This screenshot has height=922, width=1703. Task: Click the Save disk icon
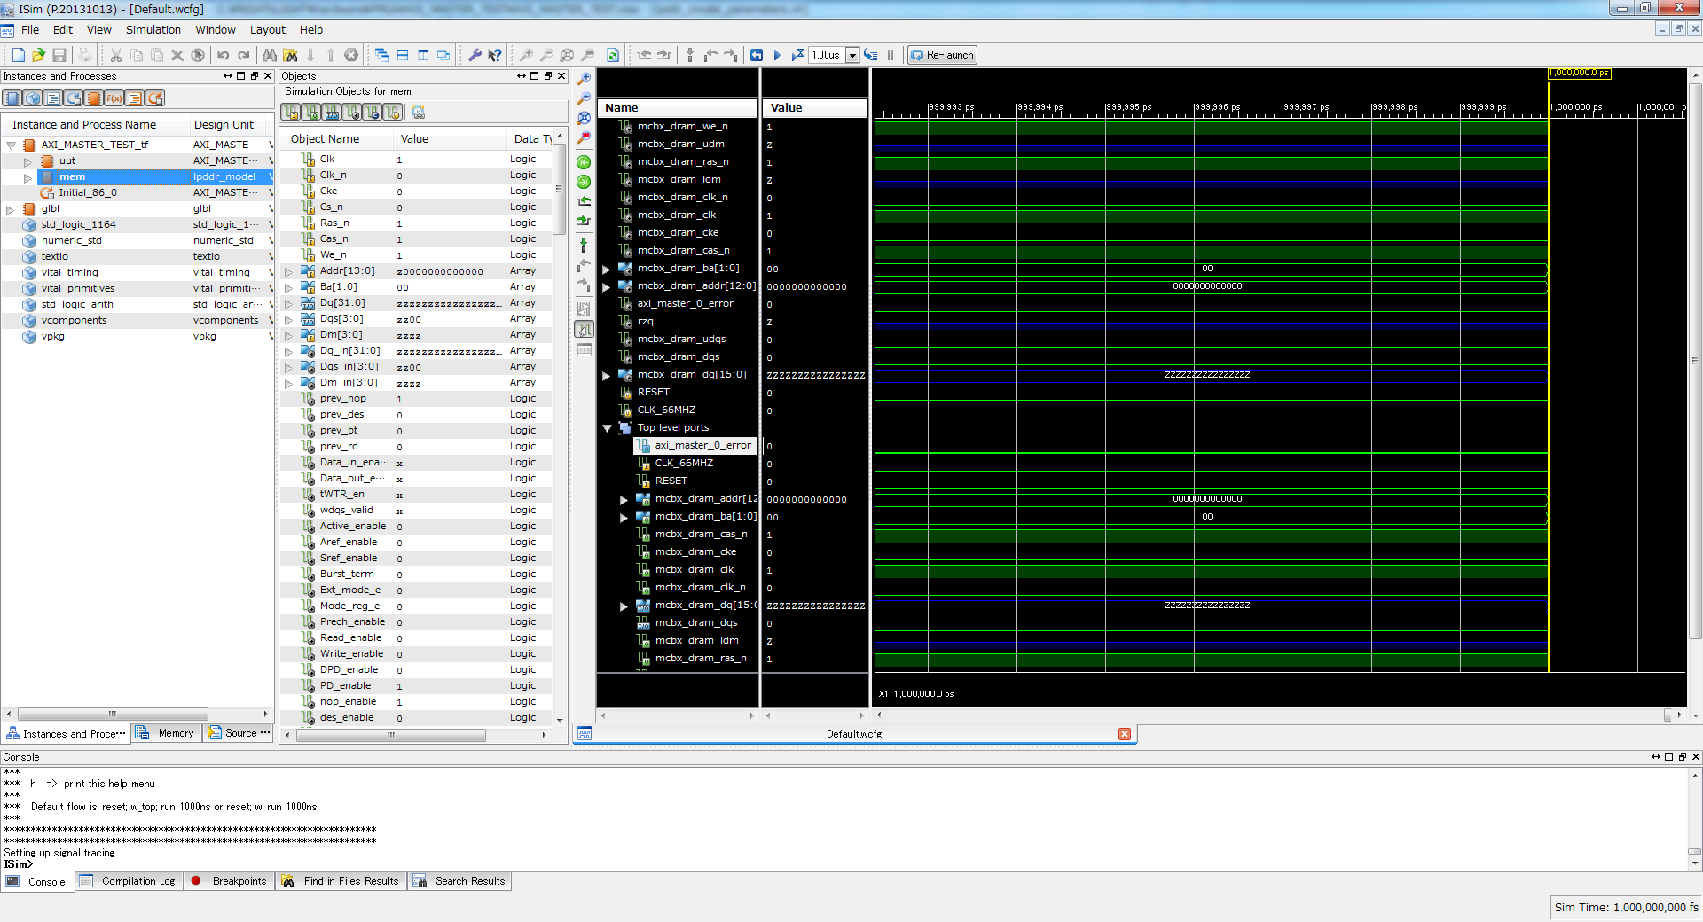(x=59, y=55)
